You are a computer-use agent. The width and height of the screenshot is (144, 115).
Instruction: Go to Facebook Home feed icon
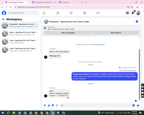pyautogui.click(x=44, y=13)
